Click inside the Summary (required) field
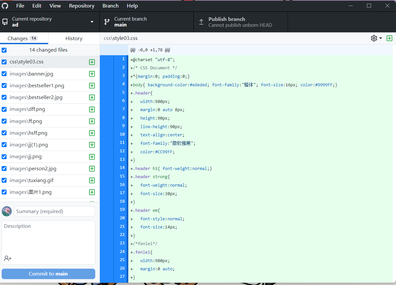The image size is (396, 285). 54,211
